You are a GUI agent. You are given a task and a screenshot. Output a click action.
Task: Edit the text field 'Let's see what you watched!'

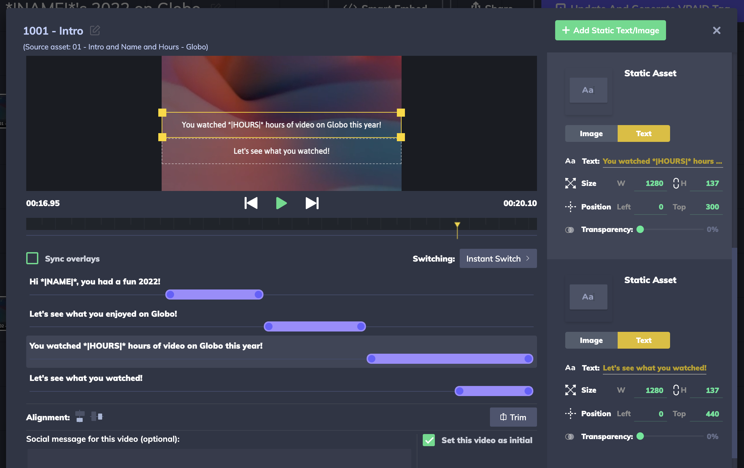click(x=654, y=368)
